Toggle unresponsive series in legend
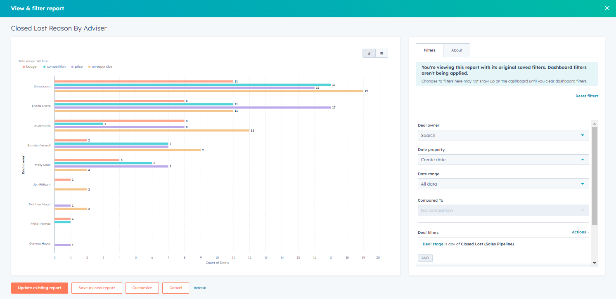 pos(100,66)
